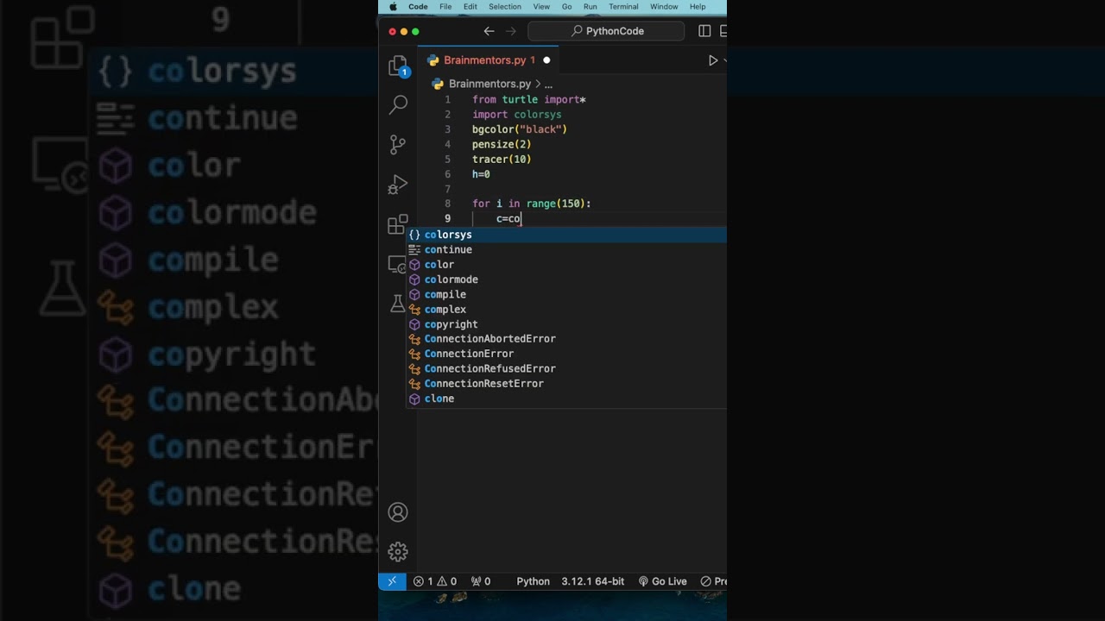The image size is (1105, 621).
Task: Click code line 'for i in range(150):'
Action: coord(532,204)
